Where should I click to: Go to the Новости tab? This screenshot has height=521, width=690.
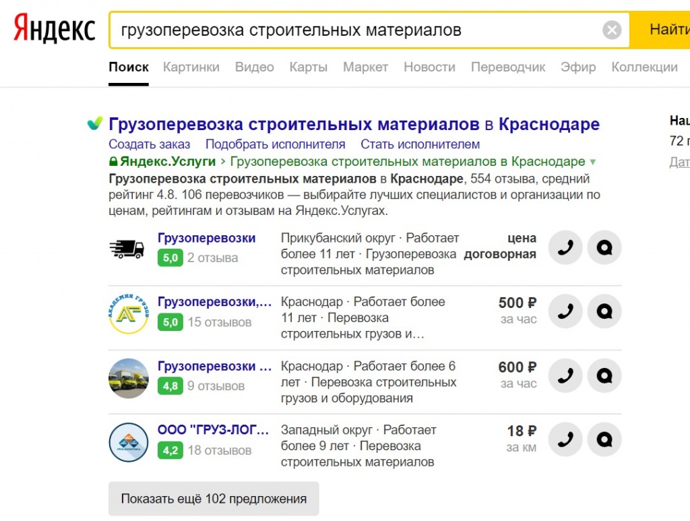click(x=429, y=67)
